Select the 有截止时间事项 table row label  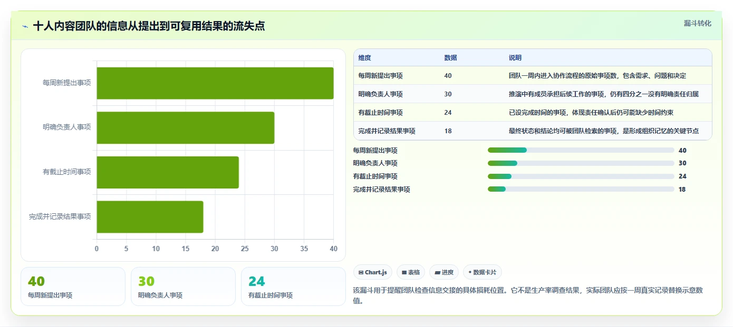click(x=381, y=113)
